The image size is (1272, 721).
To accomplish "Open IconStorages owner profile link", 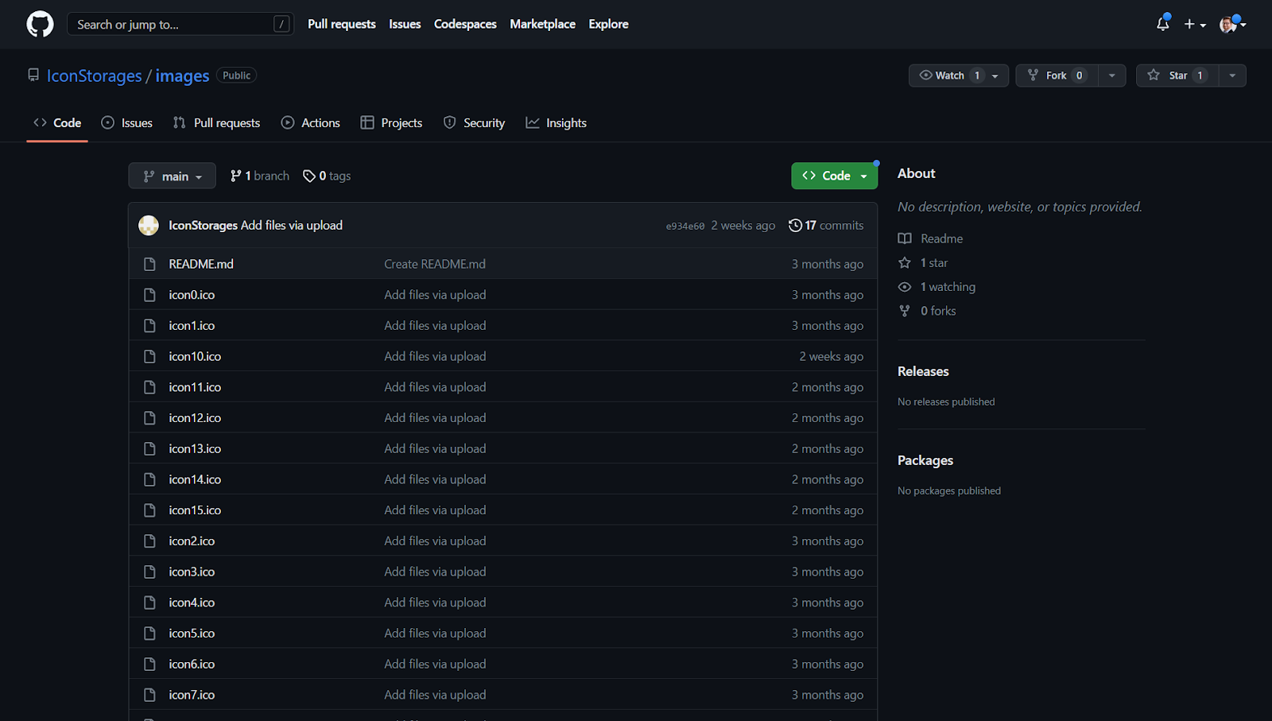I will [x=94, y=76].
